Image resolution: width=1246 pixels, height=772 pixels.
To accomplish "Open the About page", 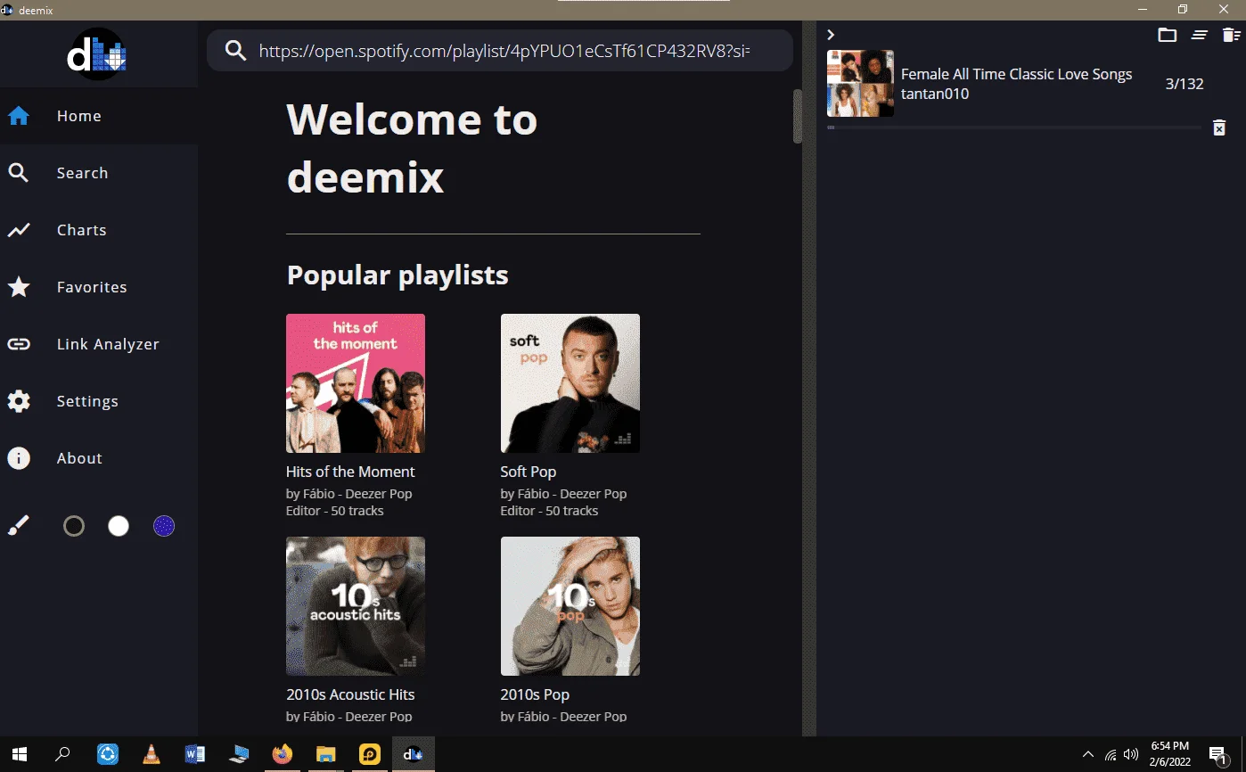I will pyautogui.click(x=99, y=458).
